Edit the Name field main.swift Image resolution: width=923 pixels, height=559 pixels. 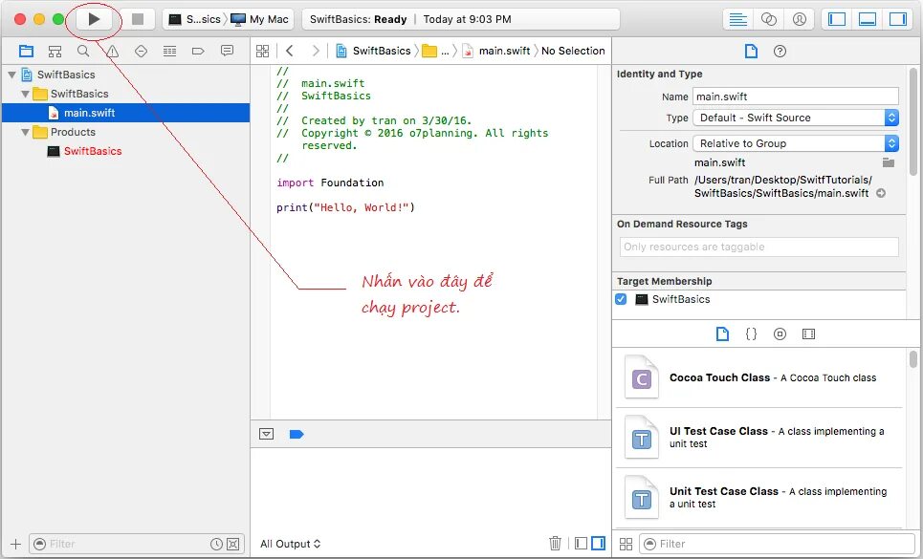(796, 97)
